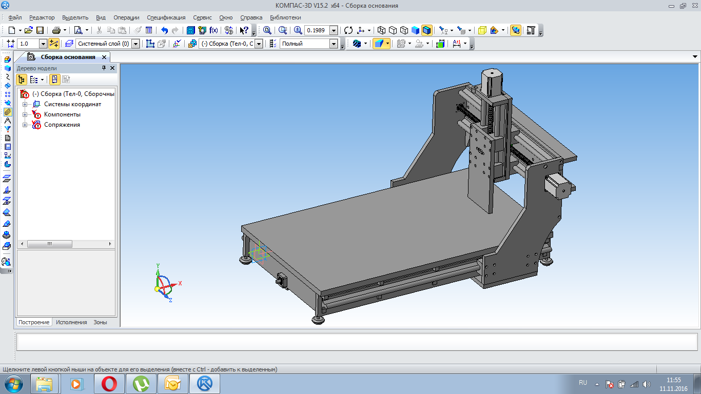701x394 pixels.
Task: Click the Rotate view icon
Action: (348, 30)
